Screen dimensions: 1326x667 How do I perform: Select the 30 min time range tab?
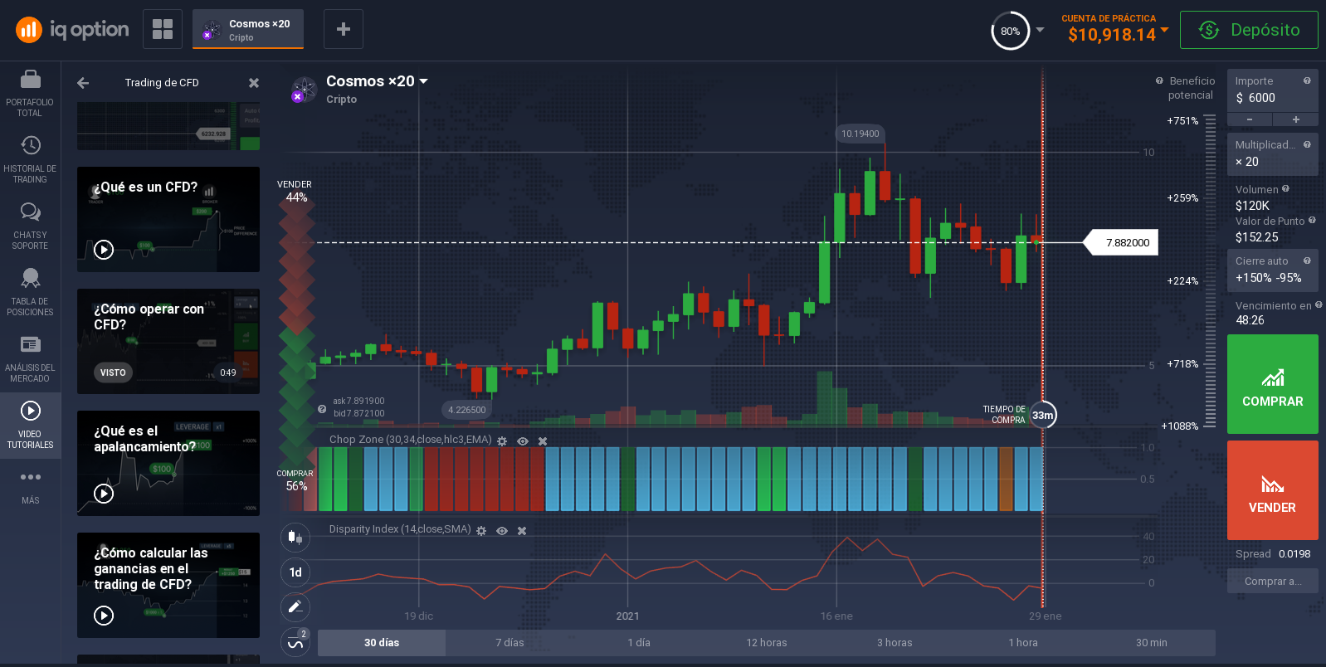pyautogui.click(x=1151, y=643)
